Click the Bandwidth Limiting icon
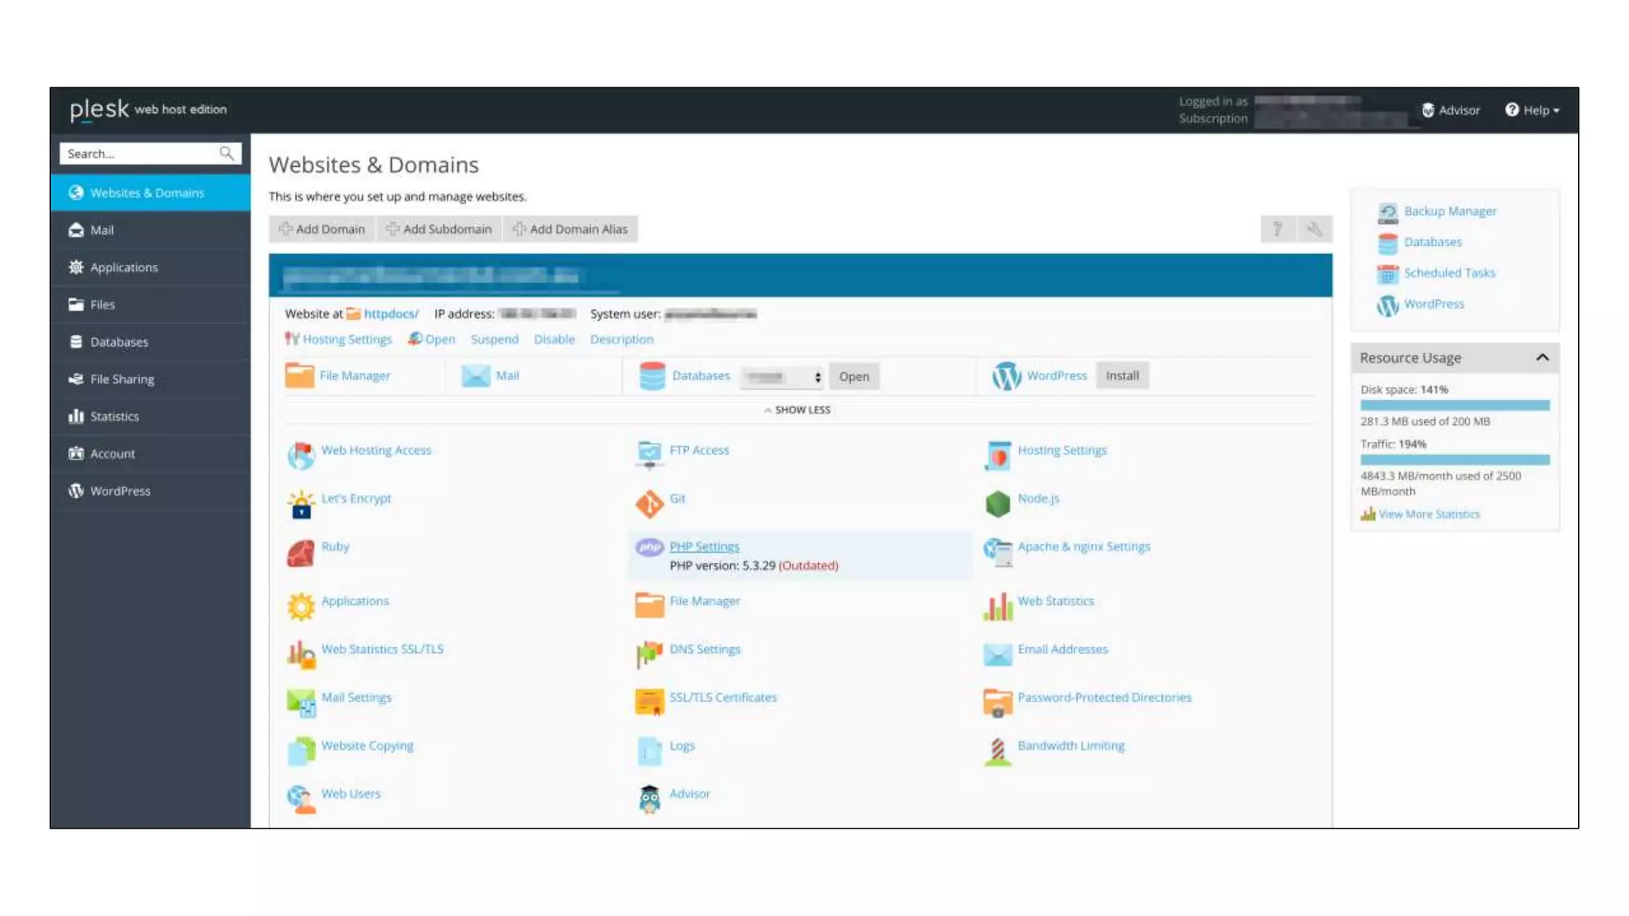Screen dimensions: 1629x916 pyautogui.click(x=997, y=751)
